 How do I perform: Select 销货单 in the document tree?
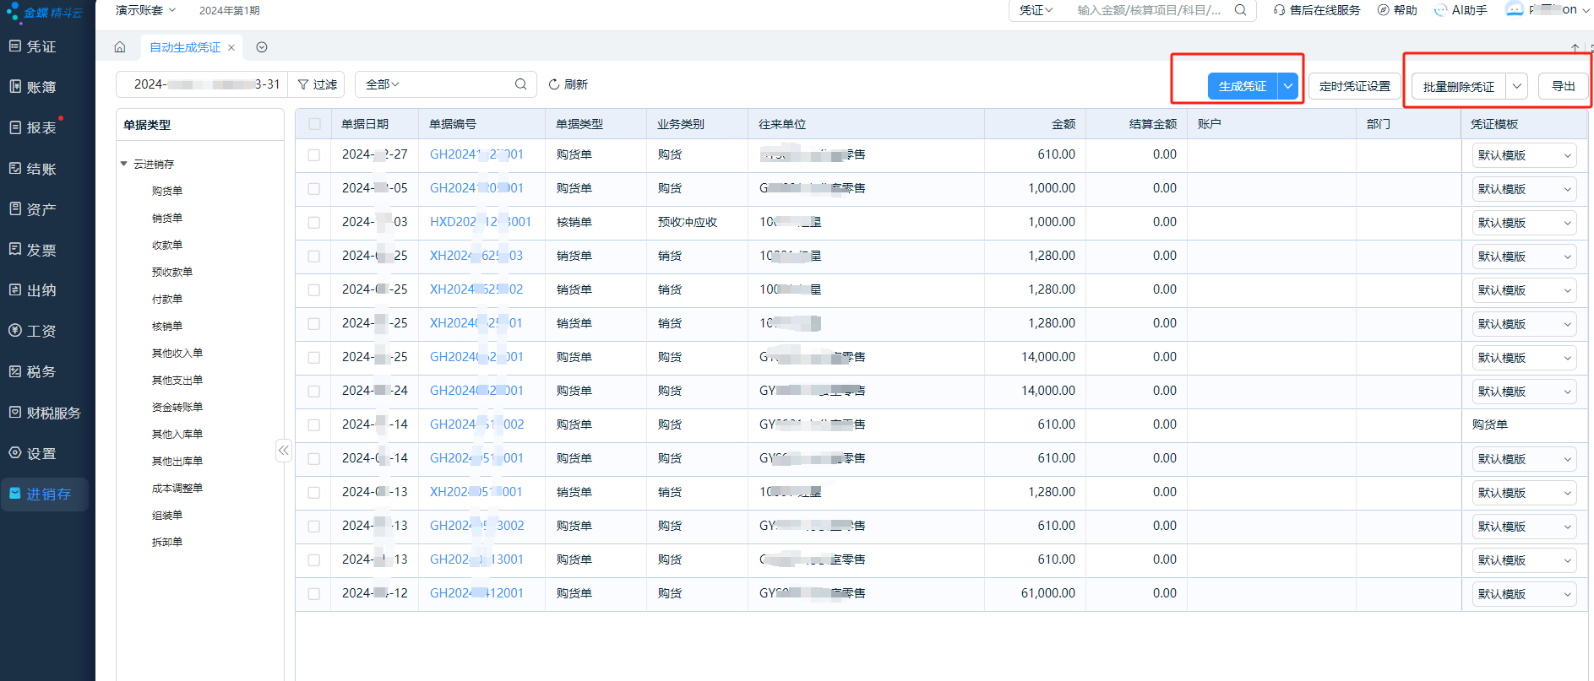167,218
